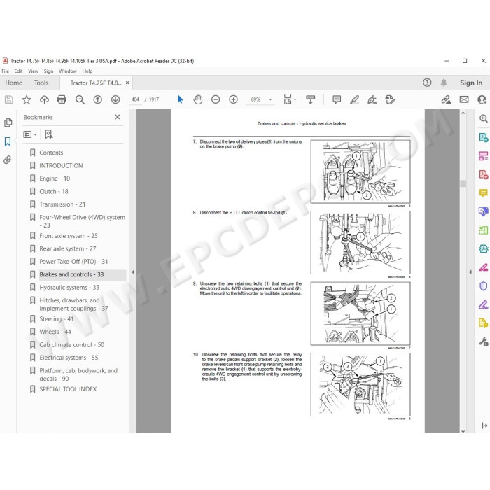Click the upload to cloud icon
This screenshot has height=490, width=490.
pos(44,99)
